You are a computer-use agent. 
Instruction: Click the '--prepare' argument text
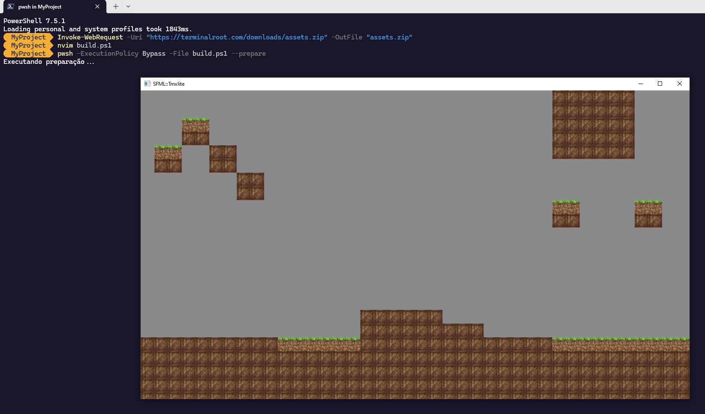(248, 54)
